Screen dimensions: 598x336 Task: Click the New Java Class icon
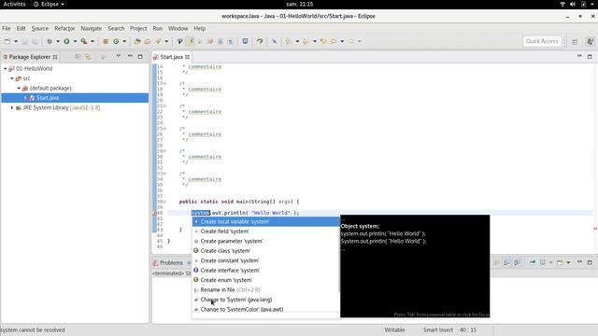coord(116,41)
